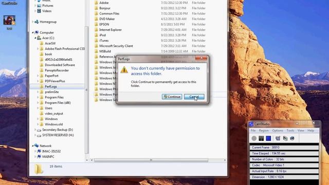The image size is (329, 185).
Task: Click the CamStudio Record button
Action: (x=254, y=138)
